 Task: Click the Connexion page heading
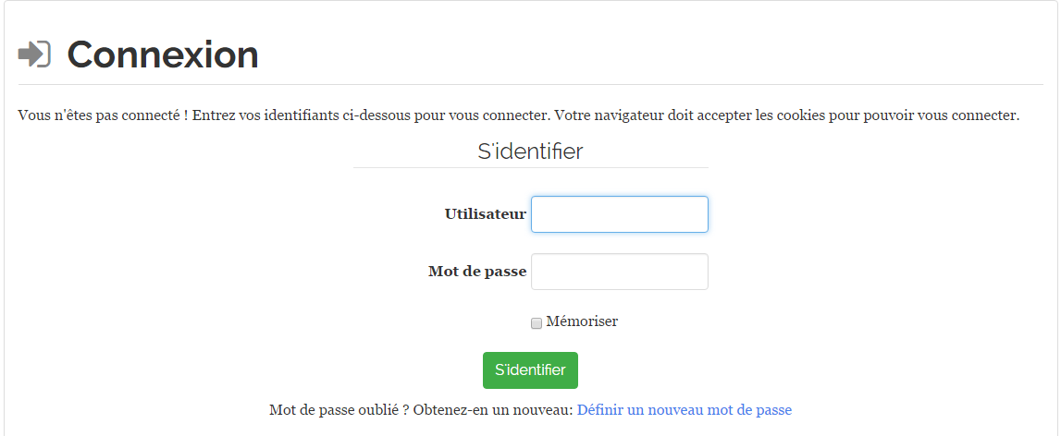click(163, 55)
